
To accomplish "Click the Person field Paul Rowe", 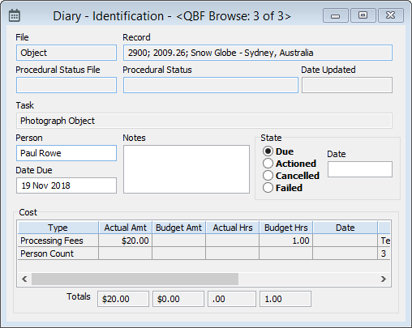I will click(x=67, y=153).
